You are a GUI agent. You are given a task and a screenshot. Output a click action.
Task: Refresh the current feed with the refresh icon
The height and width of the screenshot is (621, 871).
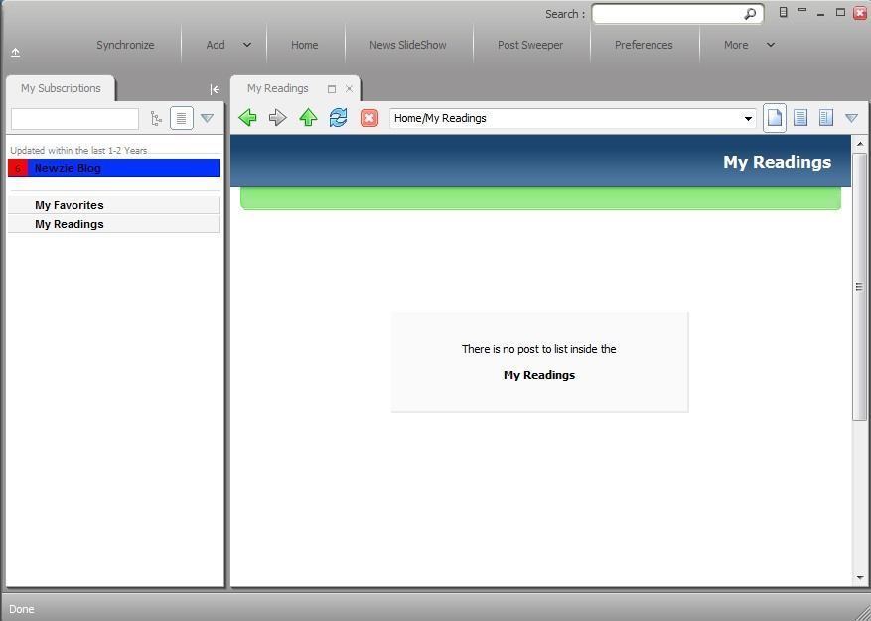pos(338,117)
